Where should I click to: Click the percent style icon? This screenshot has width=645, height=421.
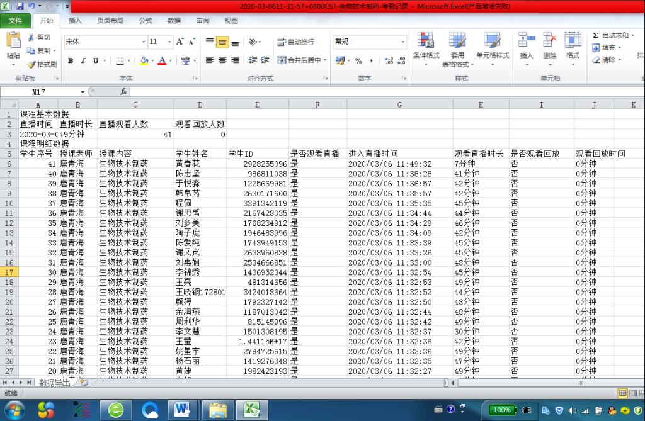[x=358, y=61]
